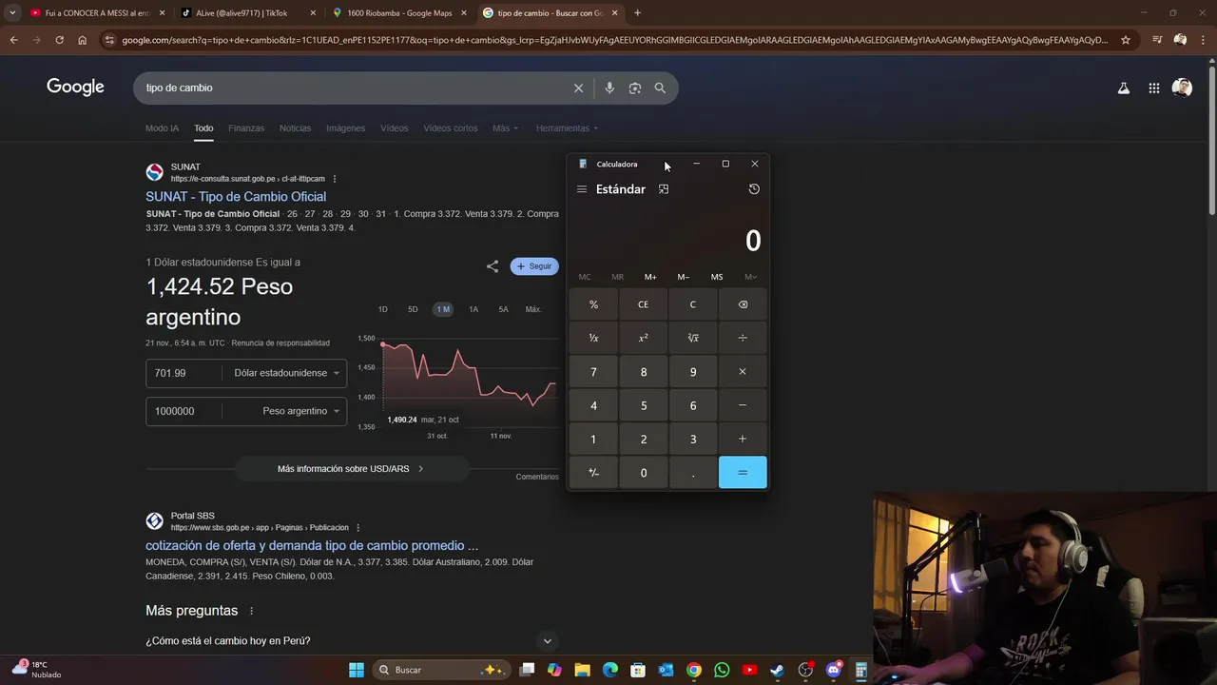Open Peso argentino currency dropdown

click(x=300, y=411)
